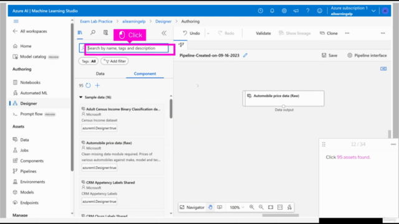The width and height of the screenshot is (399, 224).
Task: Click the Undo button
Action: (x=191, y=33)
